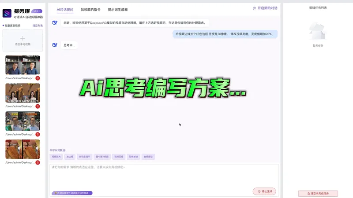Click the Deepseek avatar beside the welcome message

pyautogui.click(x=55, y=22)
